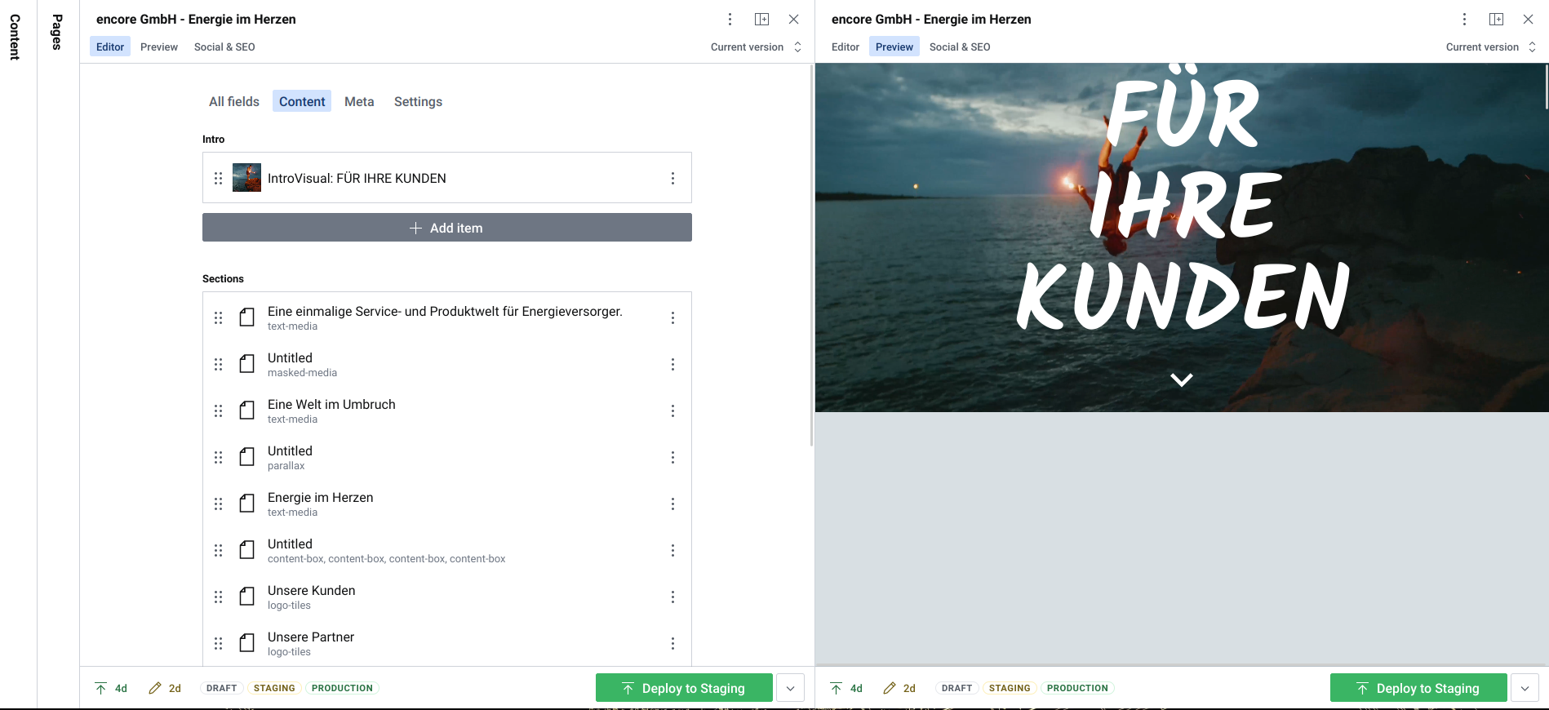Click split pane icon in right pane header
This screenshot has width=1549, height=710.
point(1497,19)
